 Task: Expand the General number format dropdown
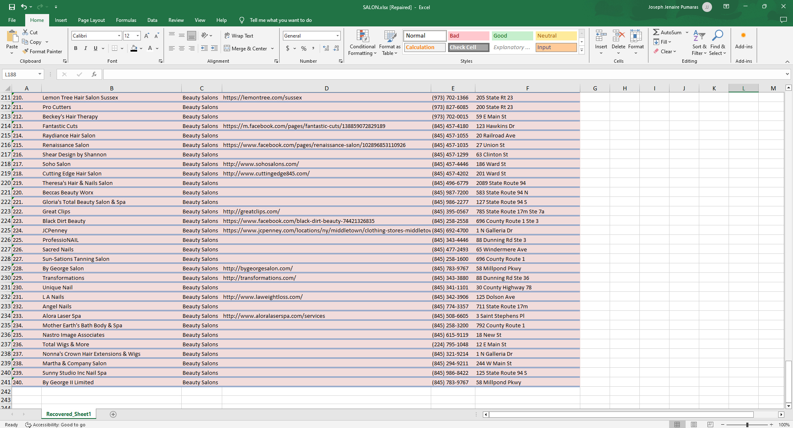pyautogui.click(x=337, y=36)
